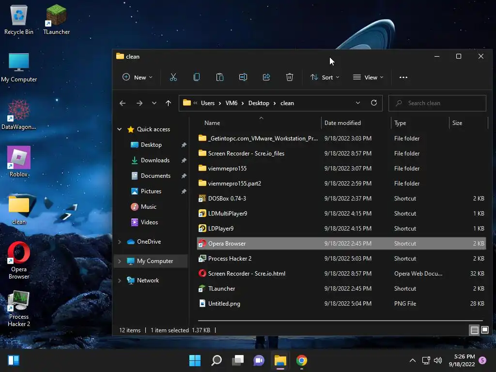Open the New item dropdown
This screenshot has width=496, height=372.
pos(137,77)
